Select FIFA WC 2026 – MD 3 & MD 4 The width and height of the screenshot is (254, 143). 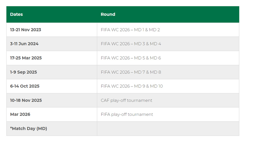coord(131,44)
